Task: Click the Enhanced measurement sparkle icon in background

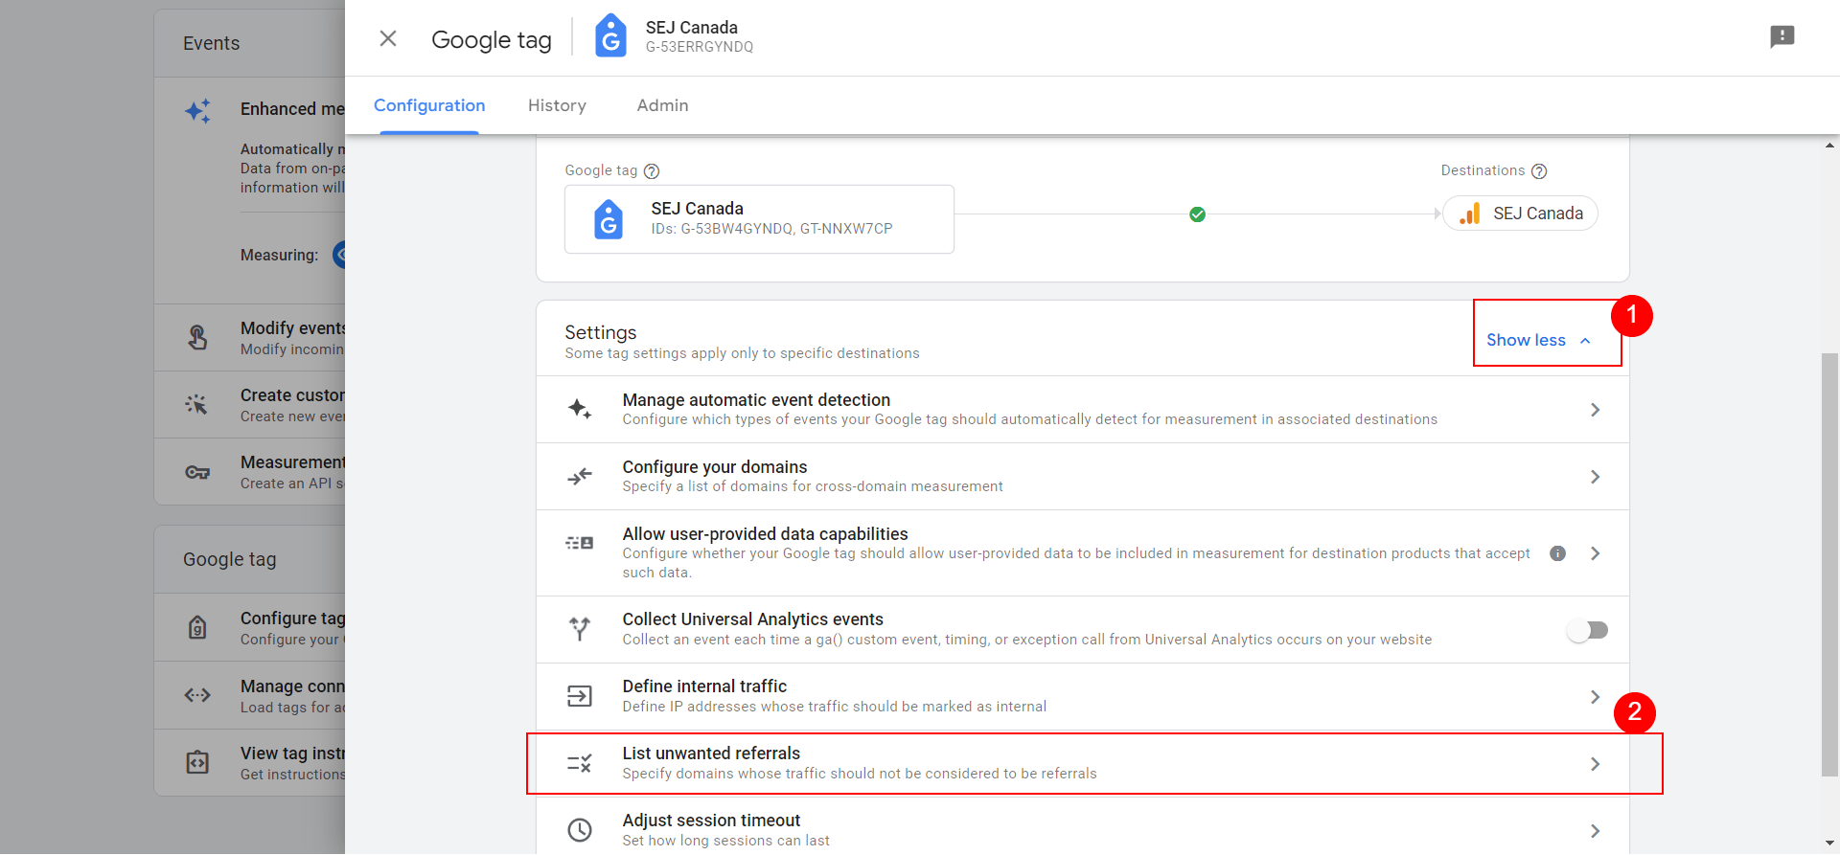Action: (x=197, y=111)
